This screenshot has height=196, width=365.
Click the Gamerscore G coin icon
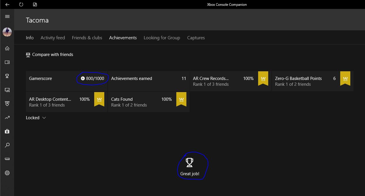(83, 79)
